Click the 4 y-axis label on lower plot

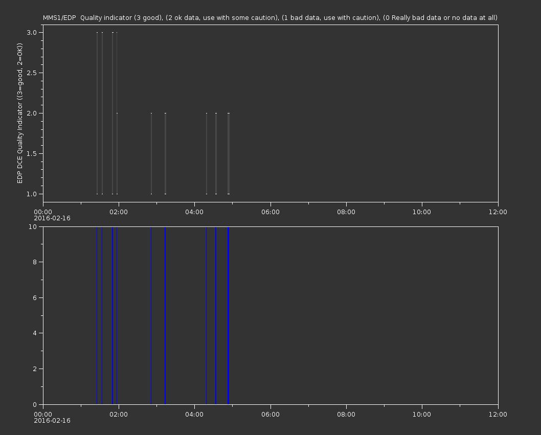[x=35, y=333]
